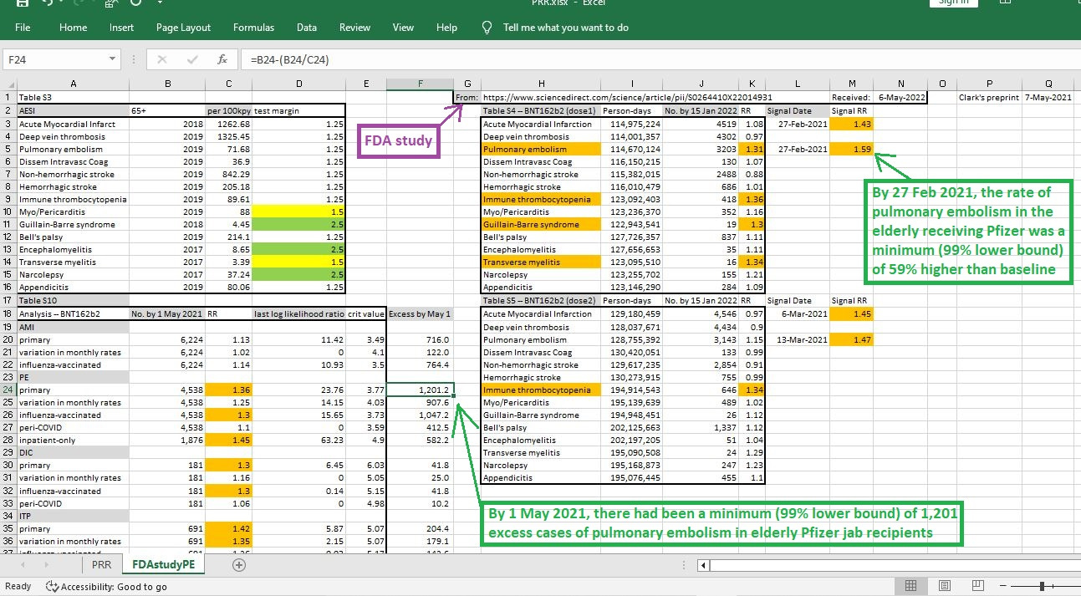The height and width of the screenshot is (596, 1081).
Task: Open the Formulas ribbon tab
Action: 253,28
